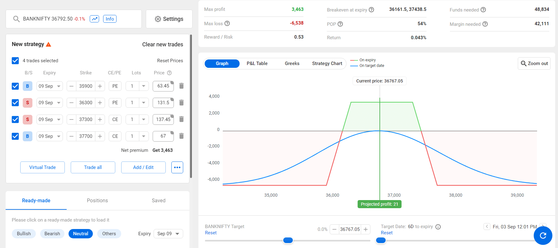The image size is (558, 248).
Task: Open the BANKNIFTY chart icon
Action: click(x=94, y=19)
